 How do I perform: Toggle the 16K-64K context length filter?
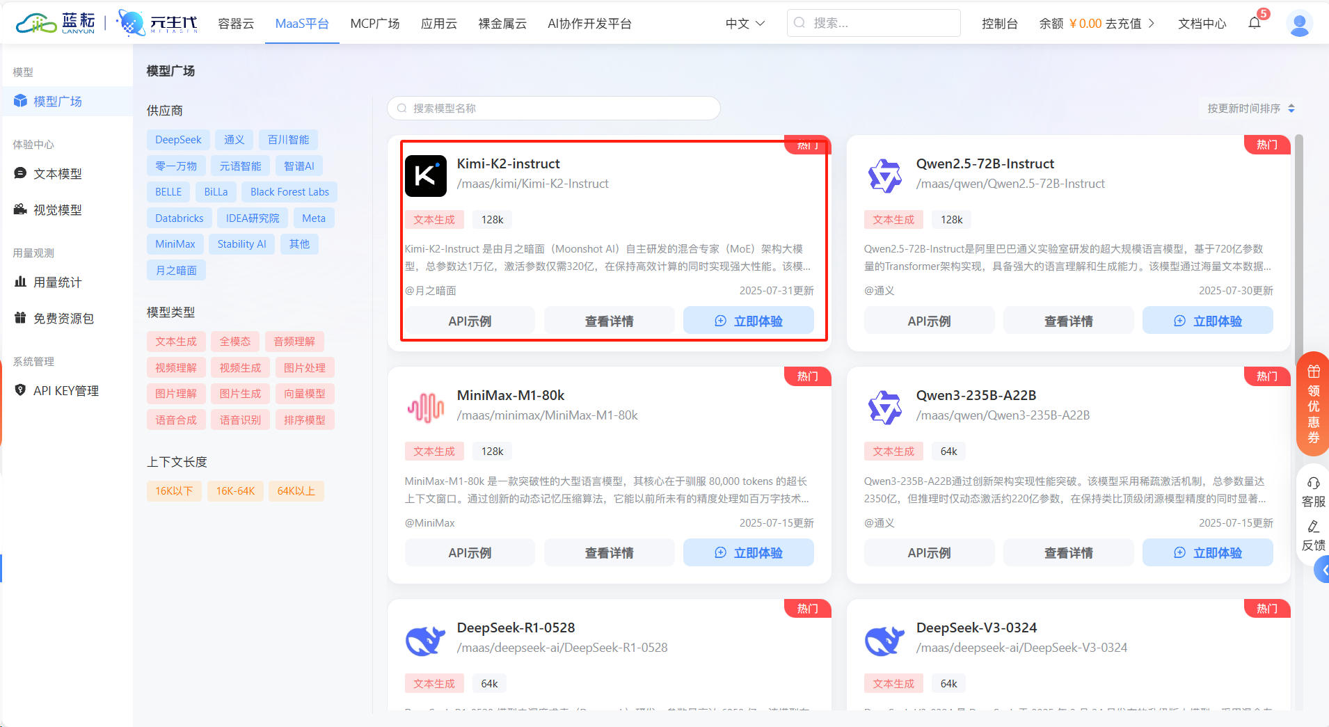pyautogui.click(x=235, y=491)
